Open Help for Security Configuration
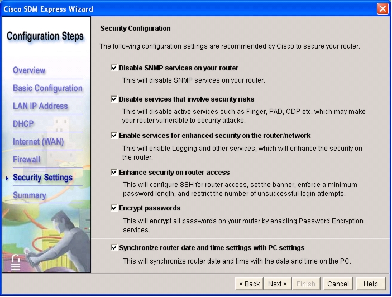This screenshot has width=392, height=297. tap(370, 284)
